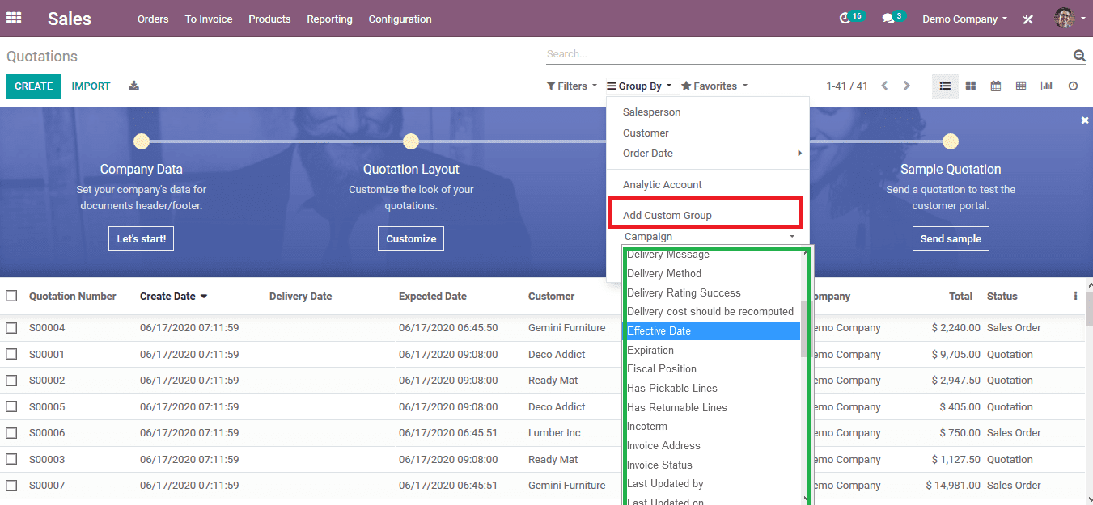Check the box for quotation S00005

[x=11, y=406]
